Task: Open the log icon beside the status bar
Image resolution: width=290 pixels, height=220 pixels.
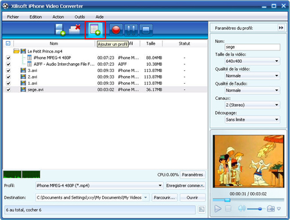Action: click(x=202, y=210)
